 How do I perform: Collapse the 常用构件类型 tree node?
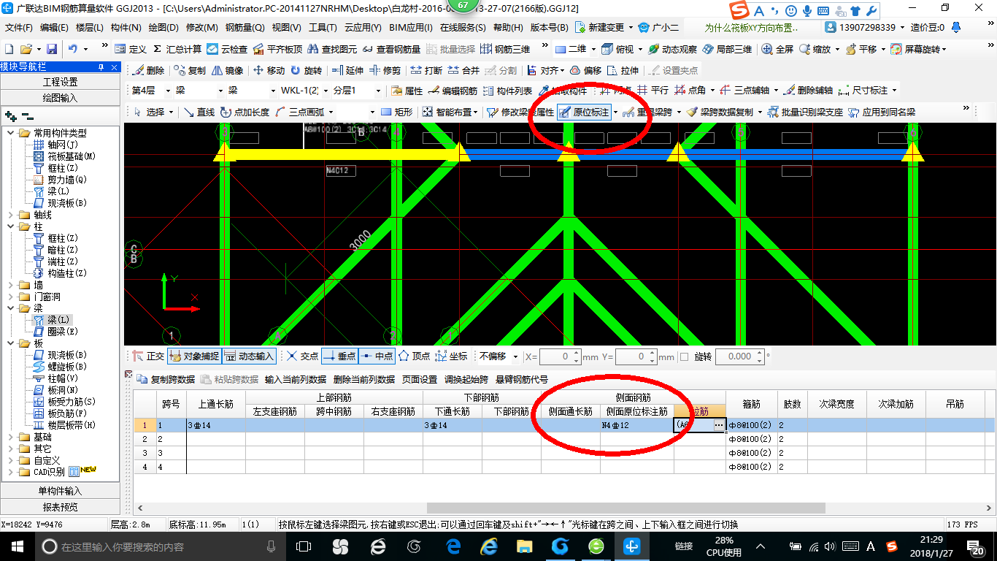pos(11,133)
